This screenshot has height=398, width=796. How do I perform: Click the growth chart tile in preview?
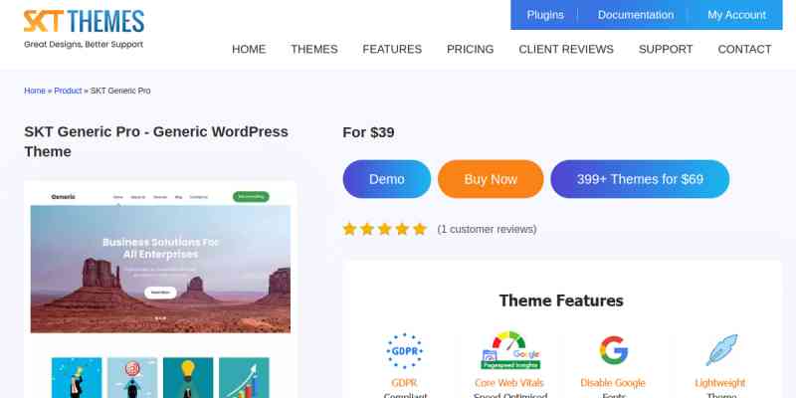244,378
